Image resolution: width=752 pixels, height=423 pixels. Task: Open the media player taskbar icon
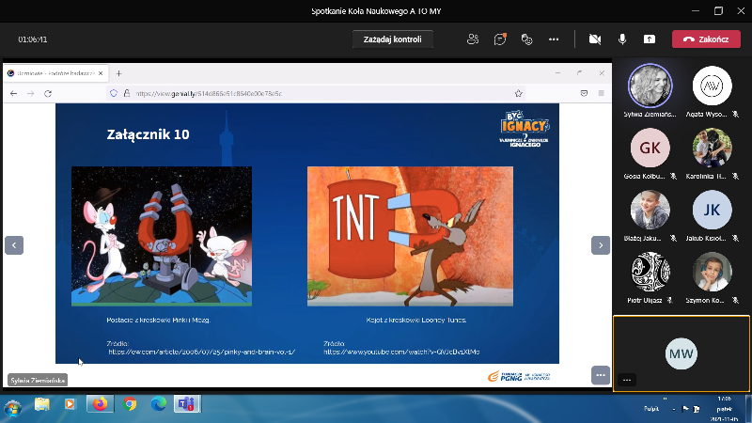(70, 405)
